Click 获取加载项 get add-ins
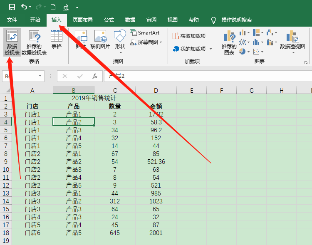 coord(189,36)
